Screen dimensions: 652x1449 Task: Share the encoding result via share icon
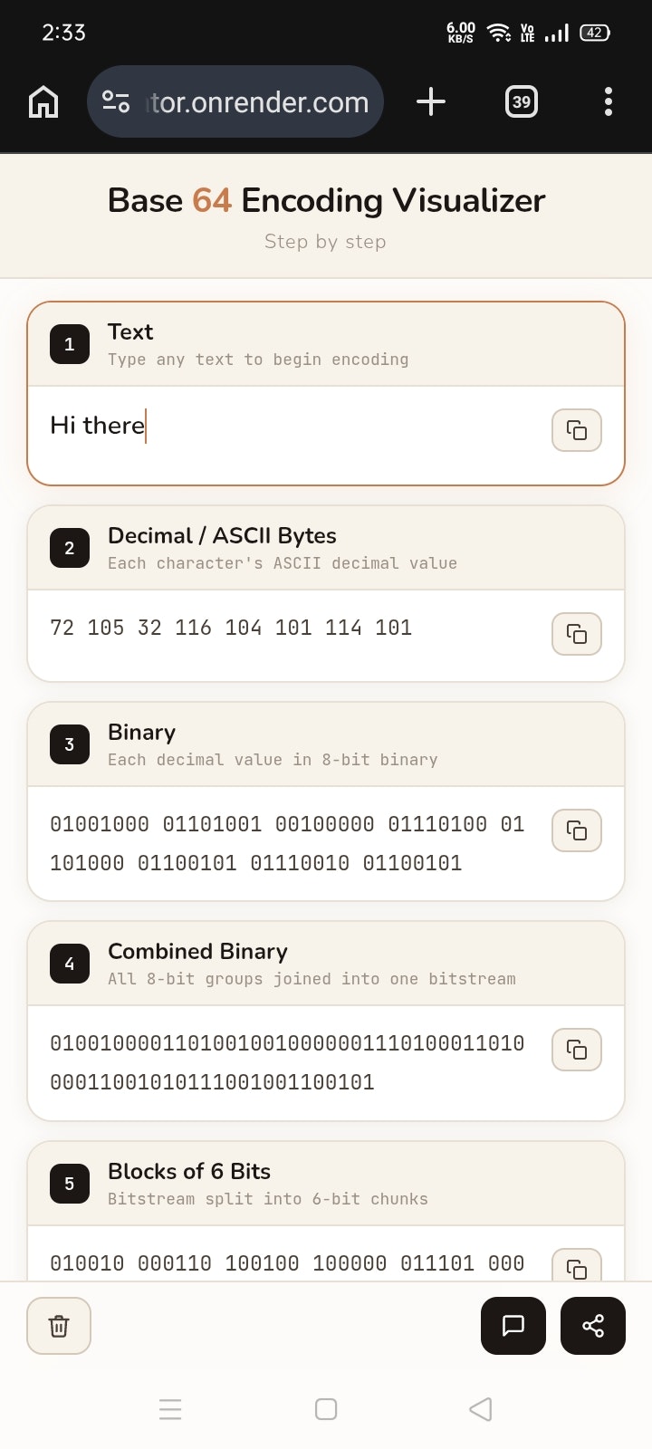pos(593,1325)
